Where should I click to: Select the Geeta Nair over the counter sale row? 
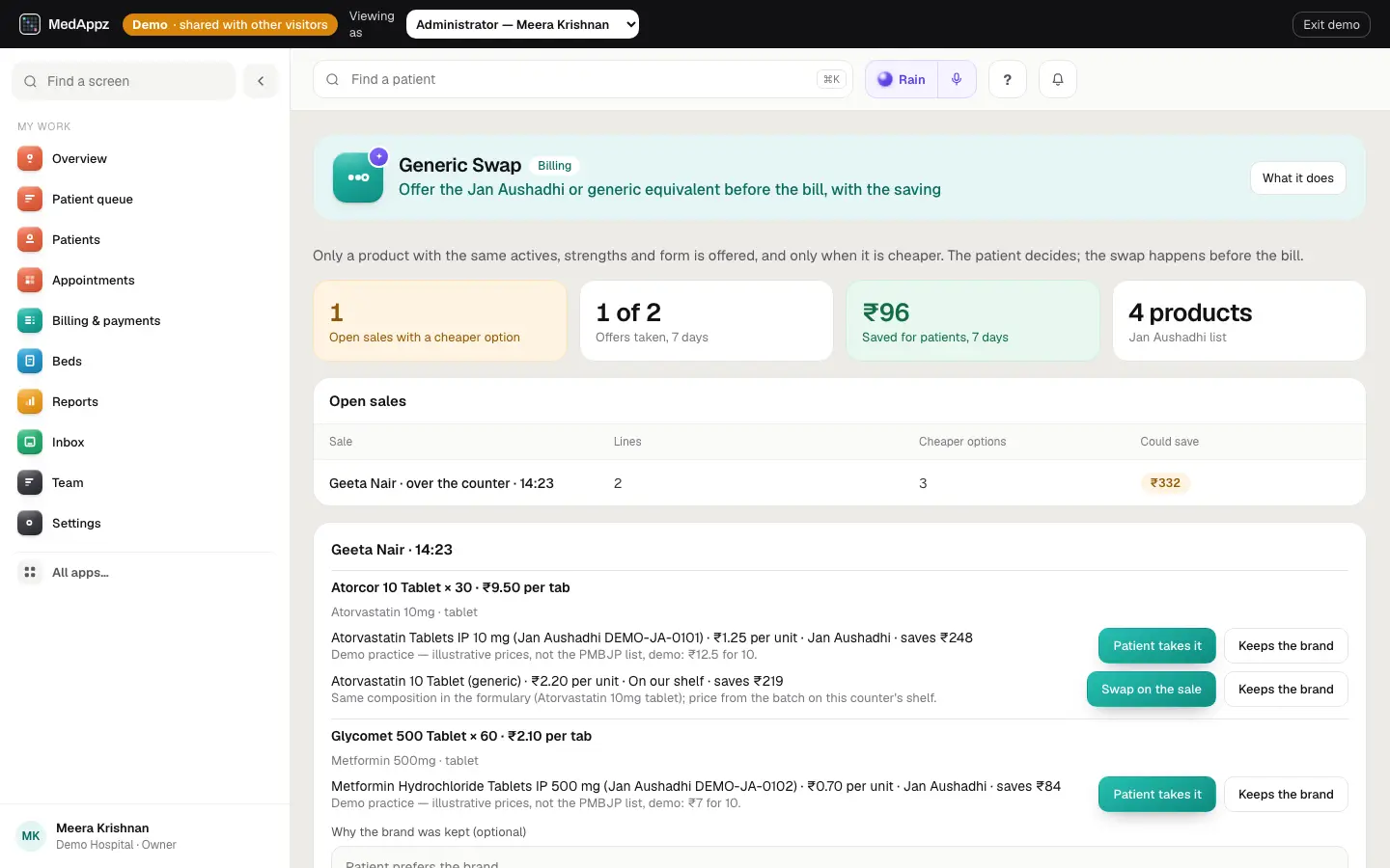click(839, 483)
